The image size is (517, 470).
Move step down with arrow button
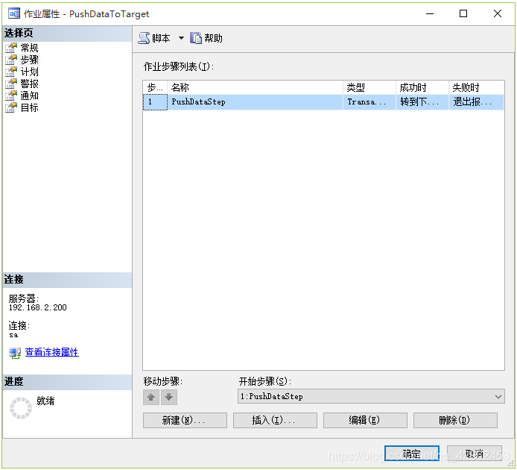click(169, 397)
